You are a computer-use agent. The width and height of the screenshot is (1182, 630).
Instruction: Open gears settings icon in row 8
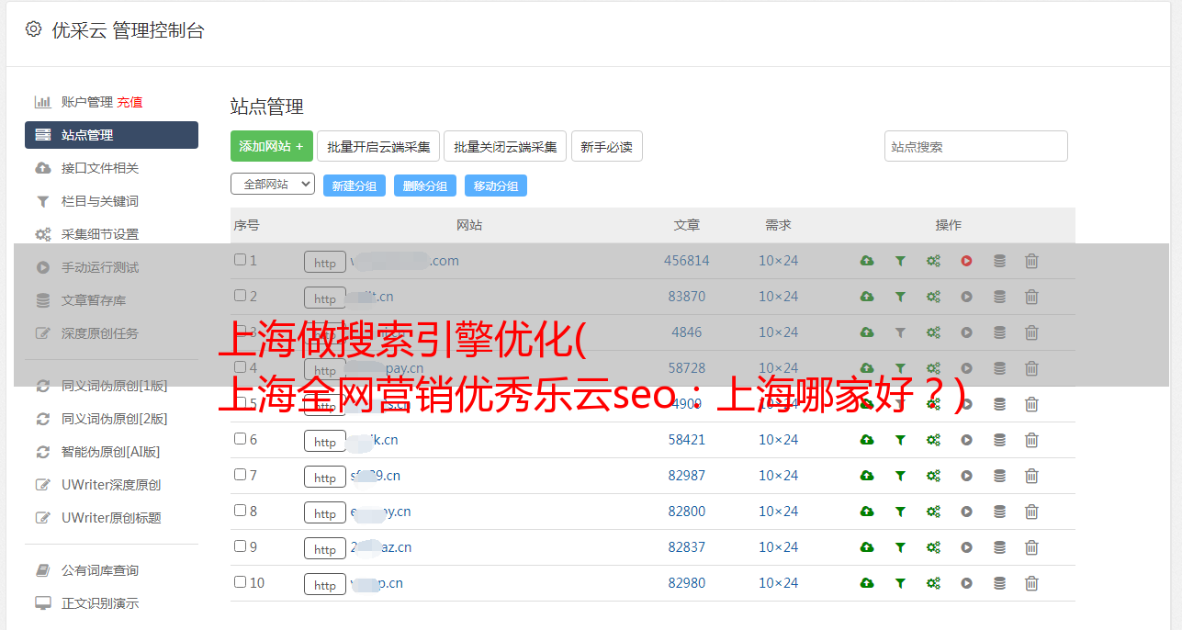point(933,512)
